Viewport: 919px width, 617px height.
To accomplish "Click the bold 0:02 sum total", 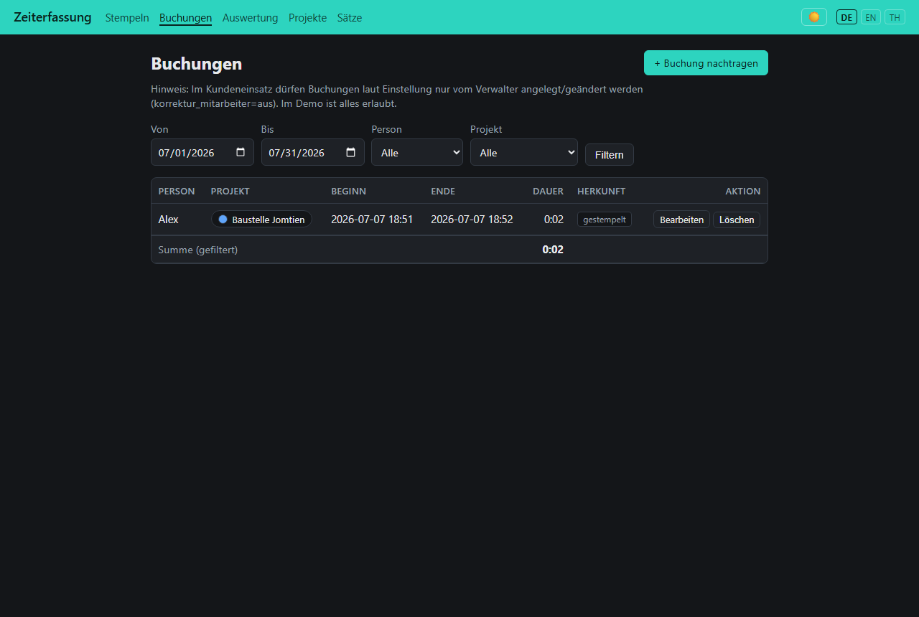I will point(553,250).
